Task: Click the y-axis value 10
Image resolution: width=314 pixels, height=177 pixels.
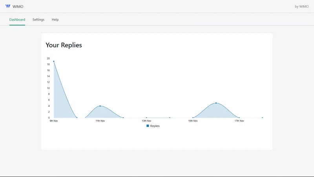Action: click(48, 88)
